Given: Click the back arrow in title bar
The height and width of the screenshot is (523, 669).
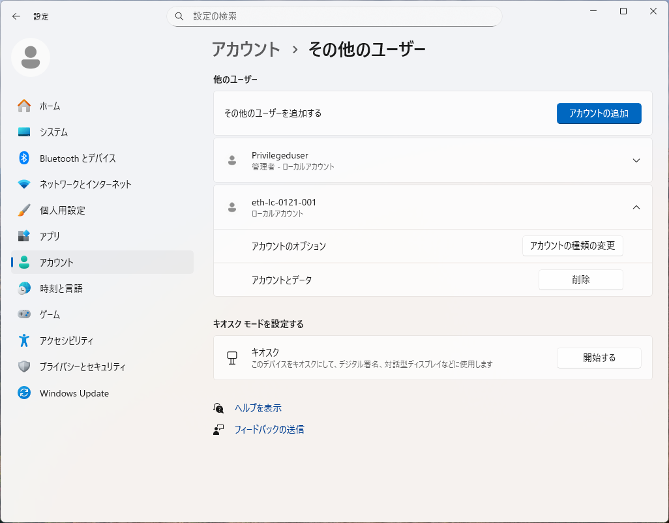Looking at the screenshot, I should 16,16.
